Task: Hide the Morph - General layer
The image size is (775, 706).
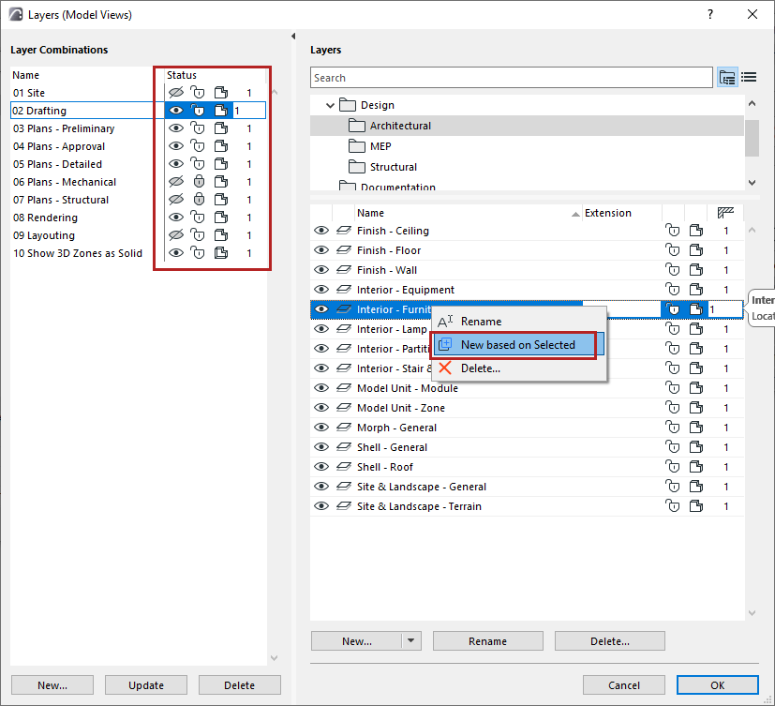Action: (x=321, y=428)
